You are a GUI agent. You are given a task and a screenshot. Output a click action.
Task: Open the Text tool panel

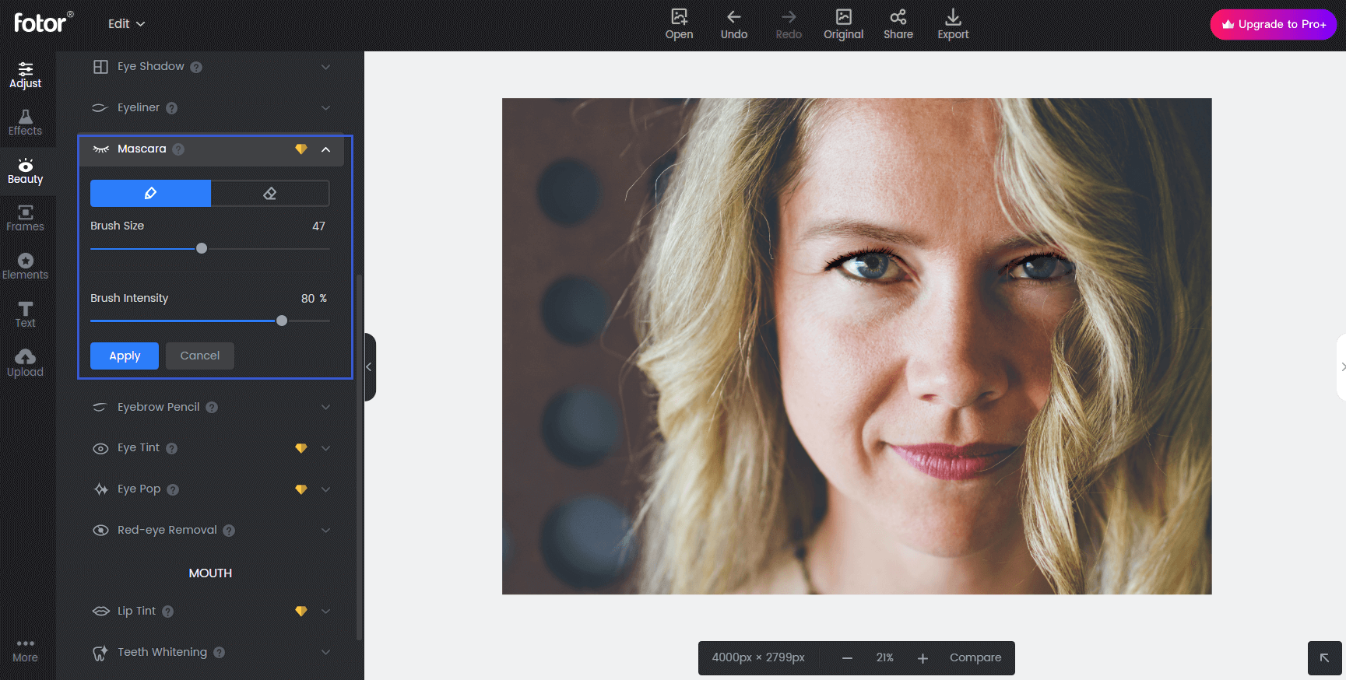tap(25, 315)
